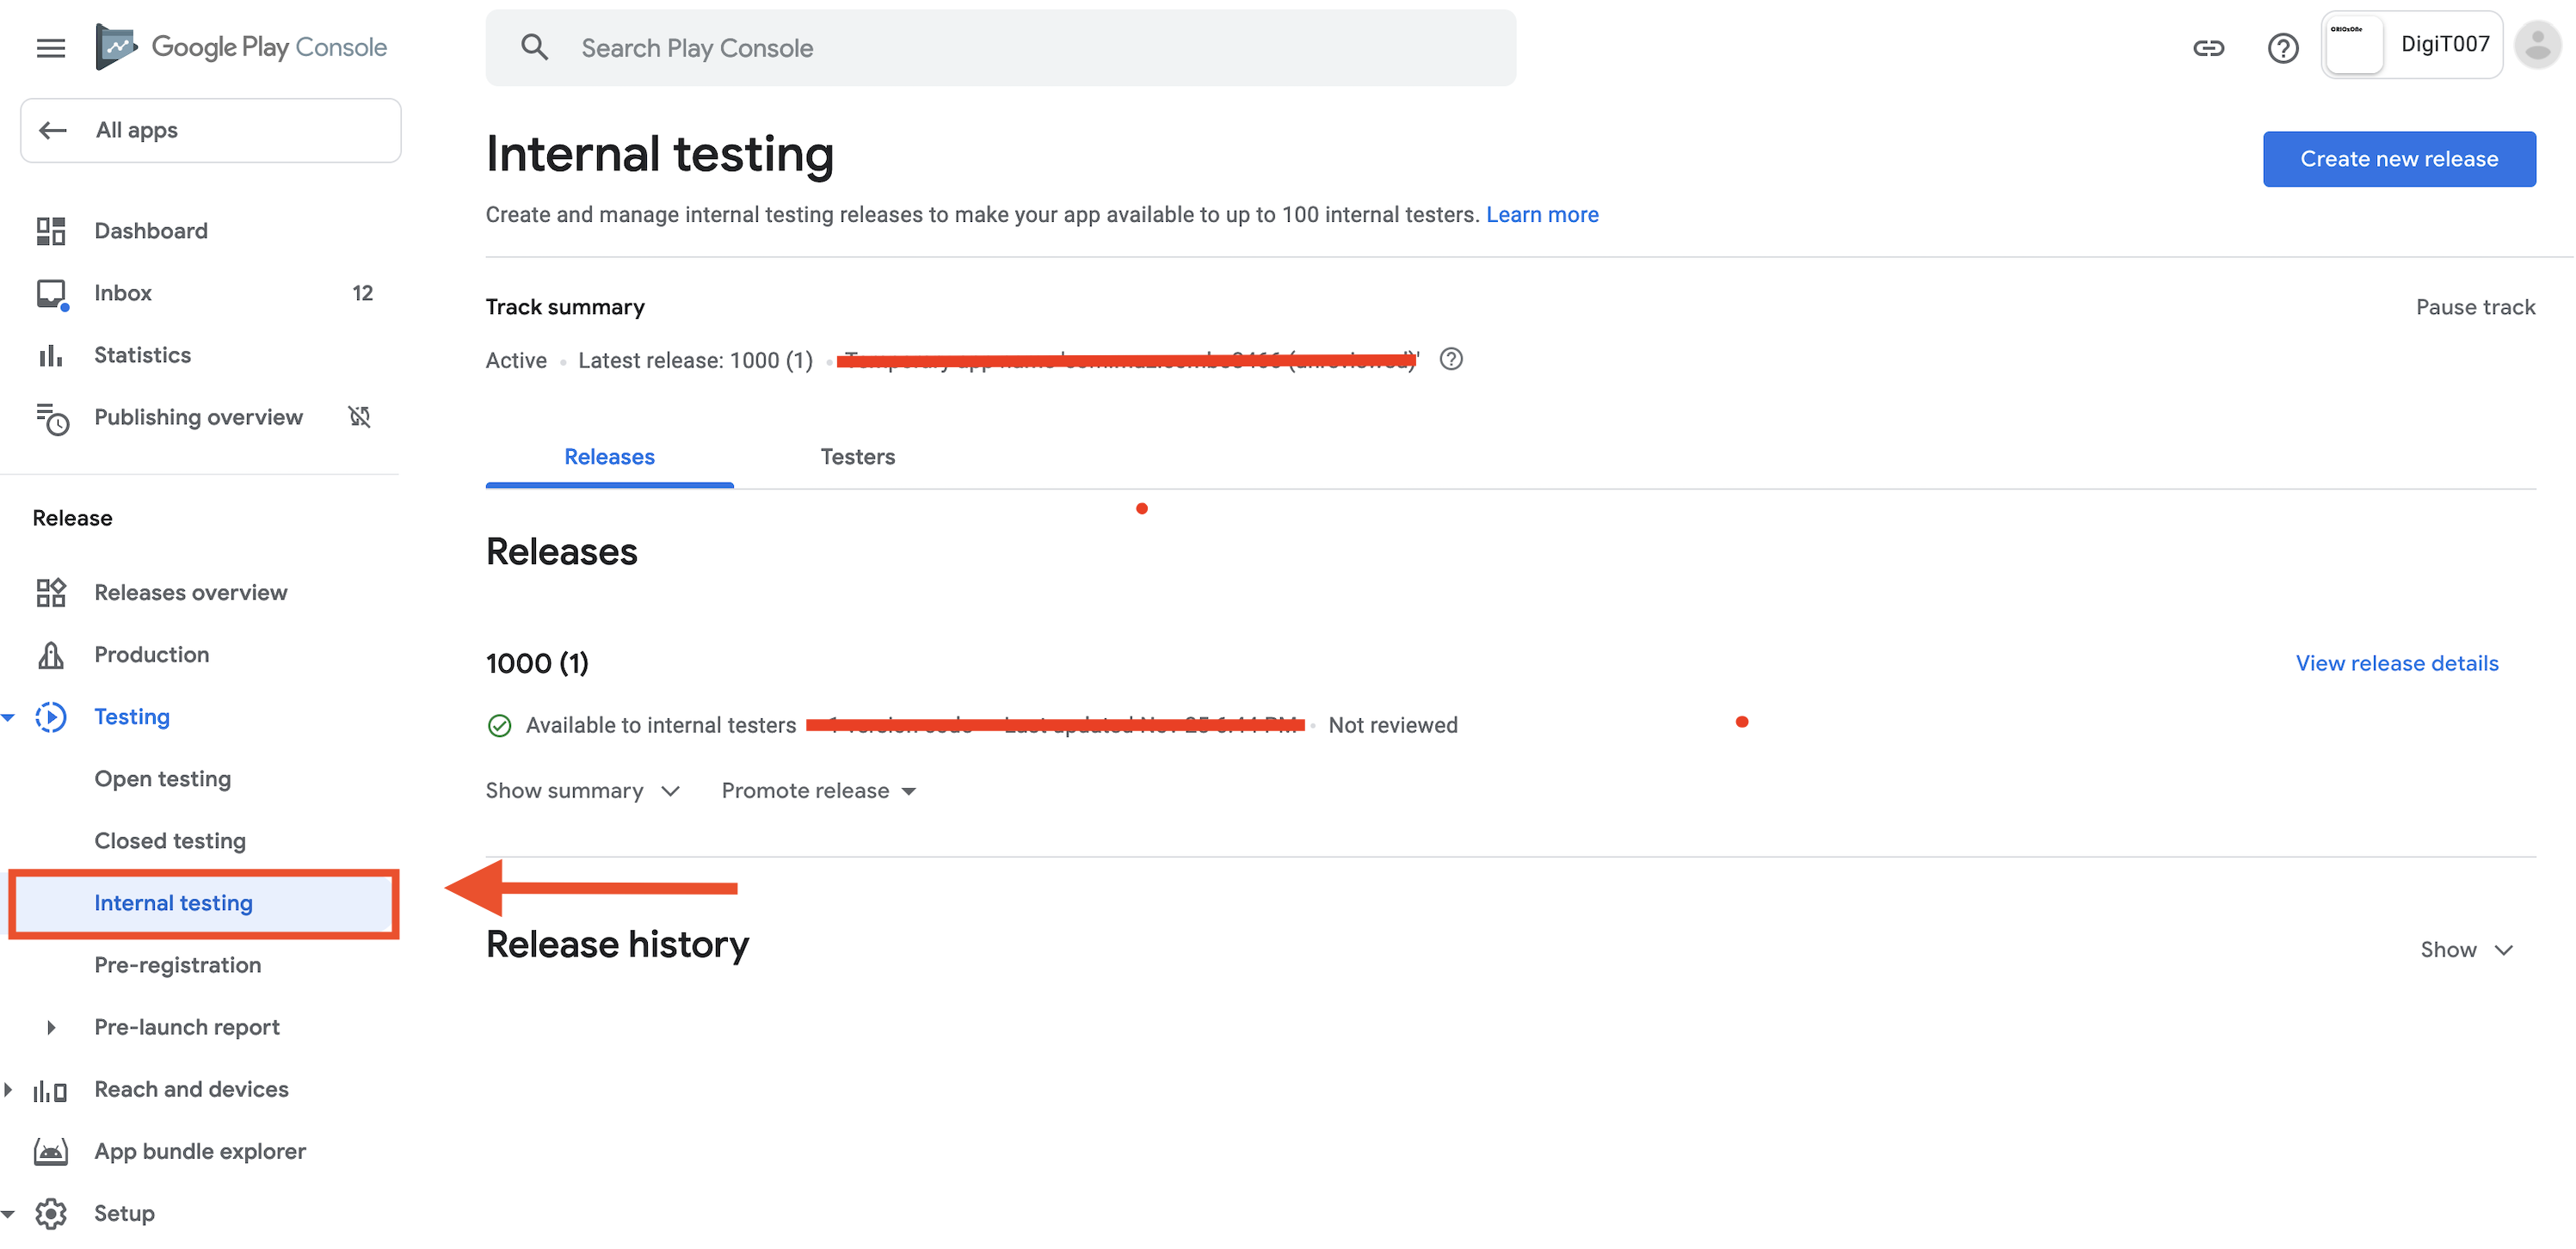Click the track summary help icon

(1451, 359)
